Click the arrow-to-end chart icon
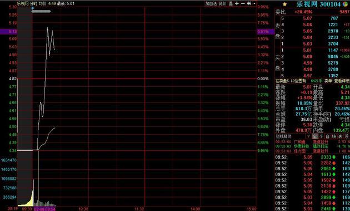The width and height of the screenshot is (350, 211). click(x=249, y=3)
